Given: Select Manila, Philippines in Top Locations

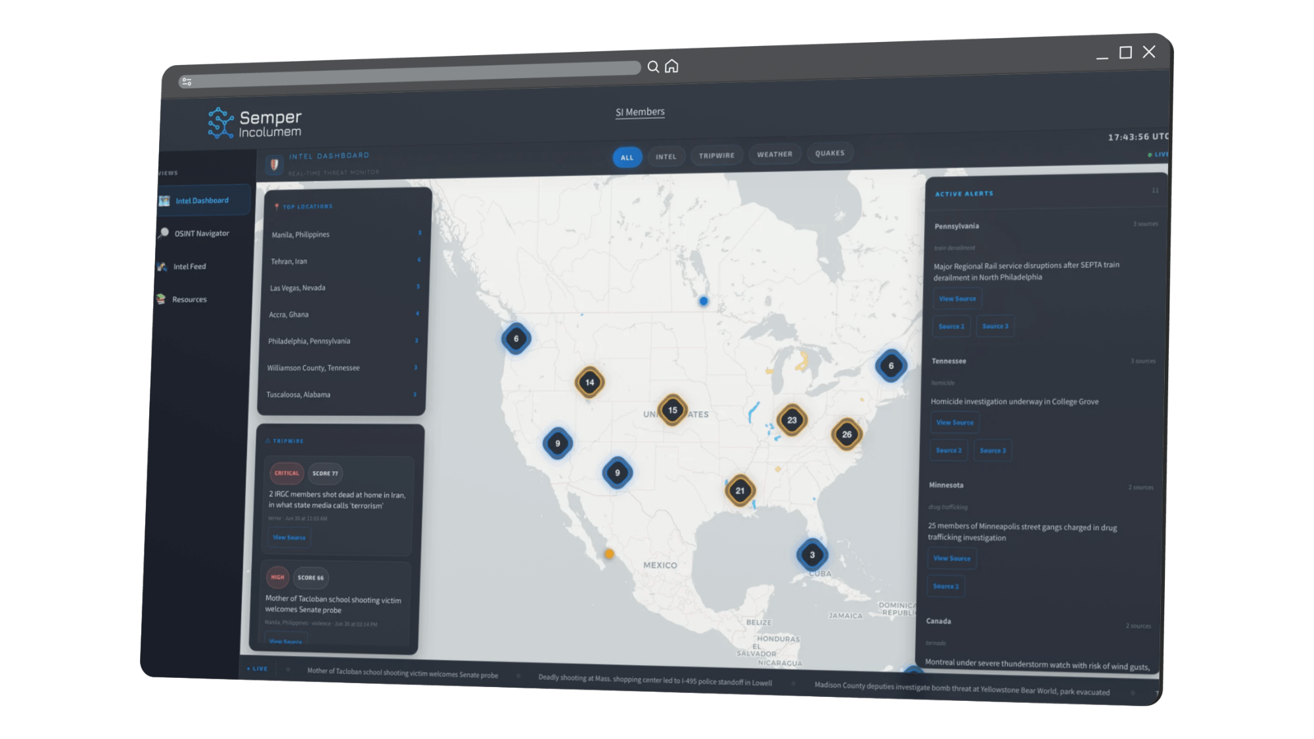Looking at the screenshot, I should pos(346,235).
